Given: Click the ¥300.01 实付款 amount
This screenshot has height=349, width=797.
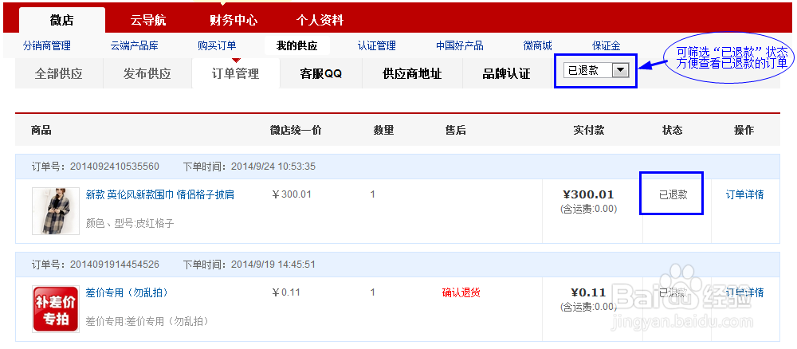Looking at the screenshot, I should pos(588,194).
